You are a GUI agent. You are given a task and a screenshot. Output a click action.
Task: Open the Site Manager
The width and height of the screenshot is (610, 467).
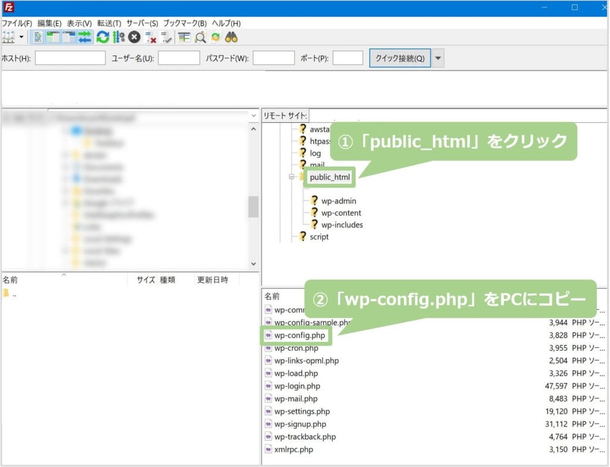click(8, 37)
